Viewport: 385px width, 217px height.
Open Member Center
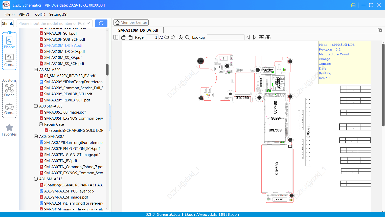point(131,23)
